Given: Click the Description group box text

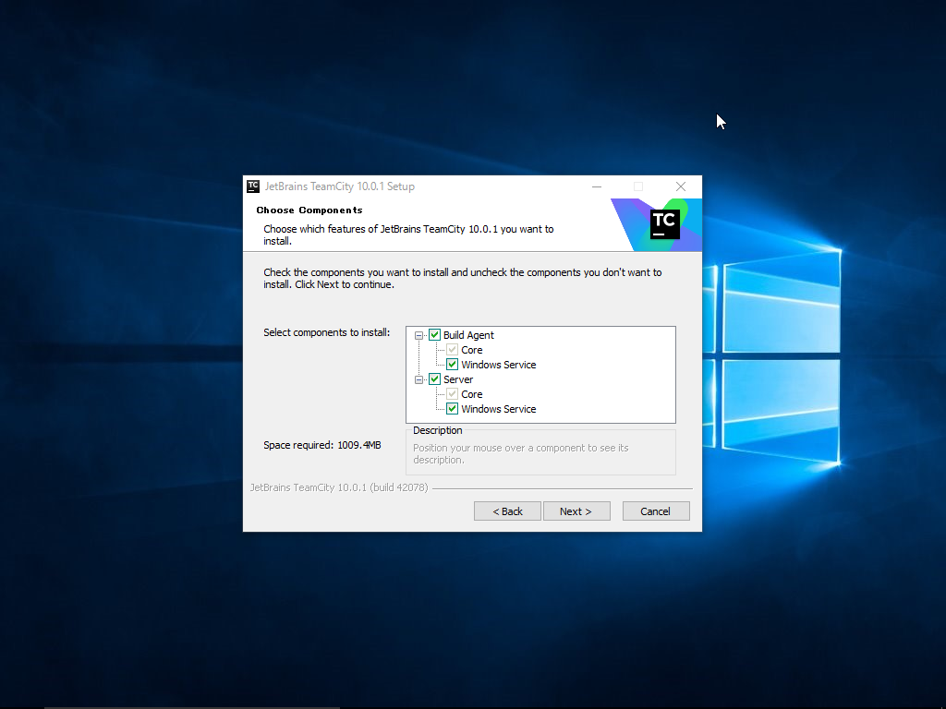Looking at the screenshot, I should tap(521, 454).
